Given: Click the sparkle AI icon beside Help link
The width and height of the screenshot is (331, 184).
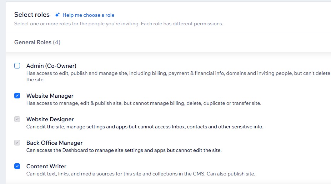Looking at the screenshot, I should 57,15.
